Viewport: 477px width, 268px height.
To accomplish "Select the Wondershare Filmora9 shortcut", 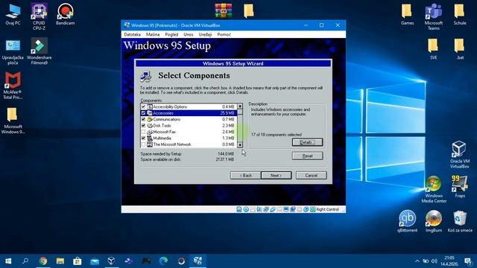I will [40, 51].
